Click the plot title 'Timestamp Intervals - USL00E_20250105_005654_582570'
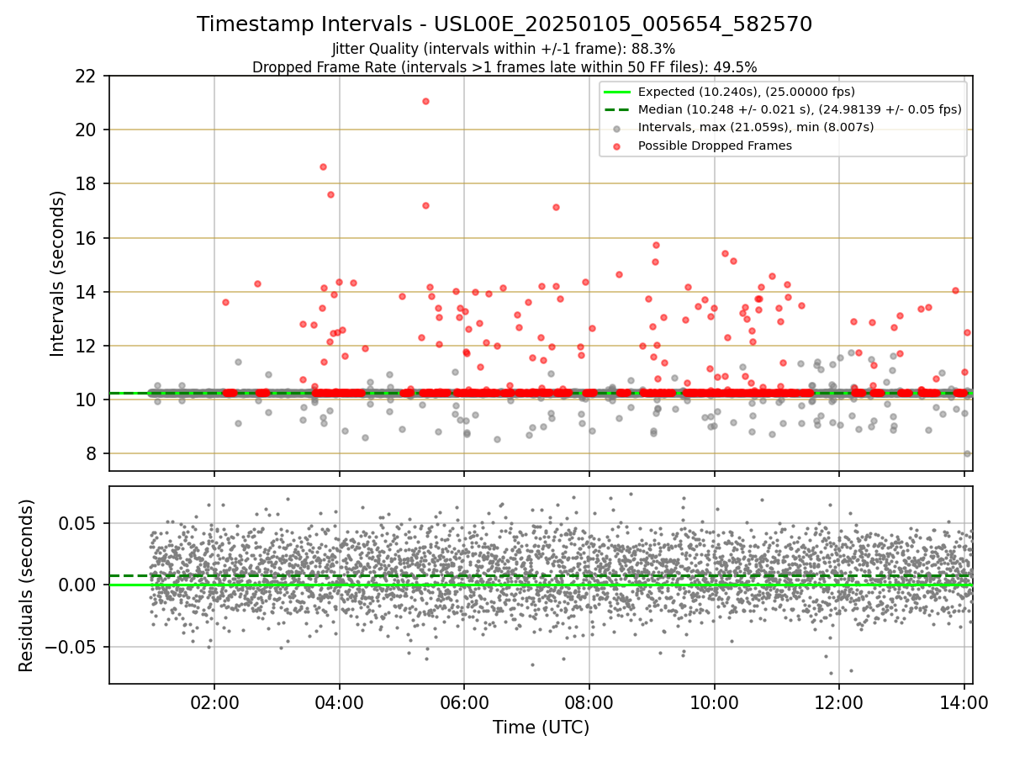This screenshot has height=757, width=1009. [x=504, y=24]
